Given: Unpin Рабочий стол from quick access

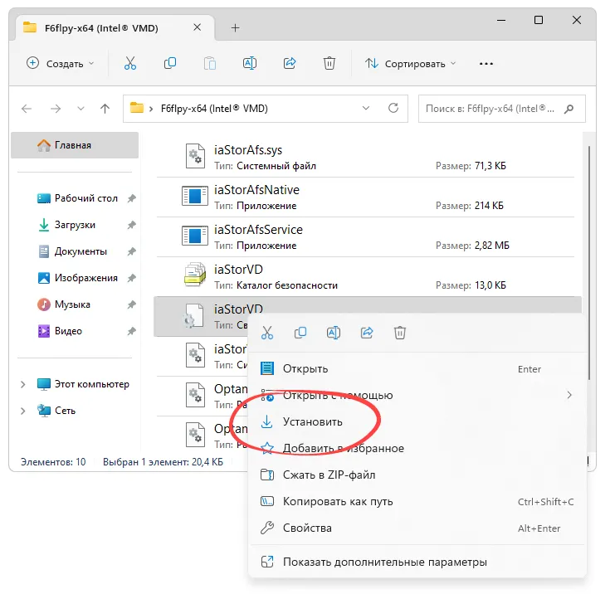Looking at the screenshot, I should [131, 198].
